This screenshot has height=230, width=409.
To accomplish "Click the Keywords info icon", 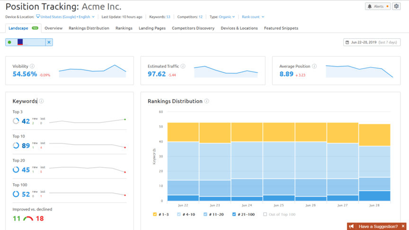I will [x=42, y=101].
